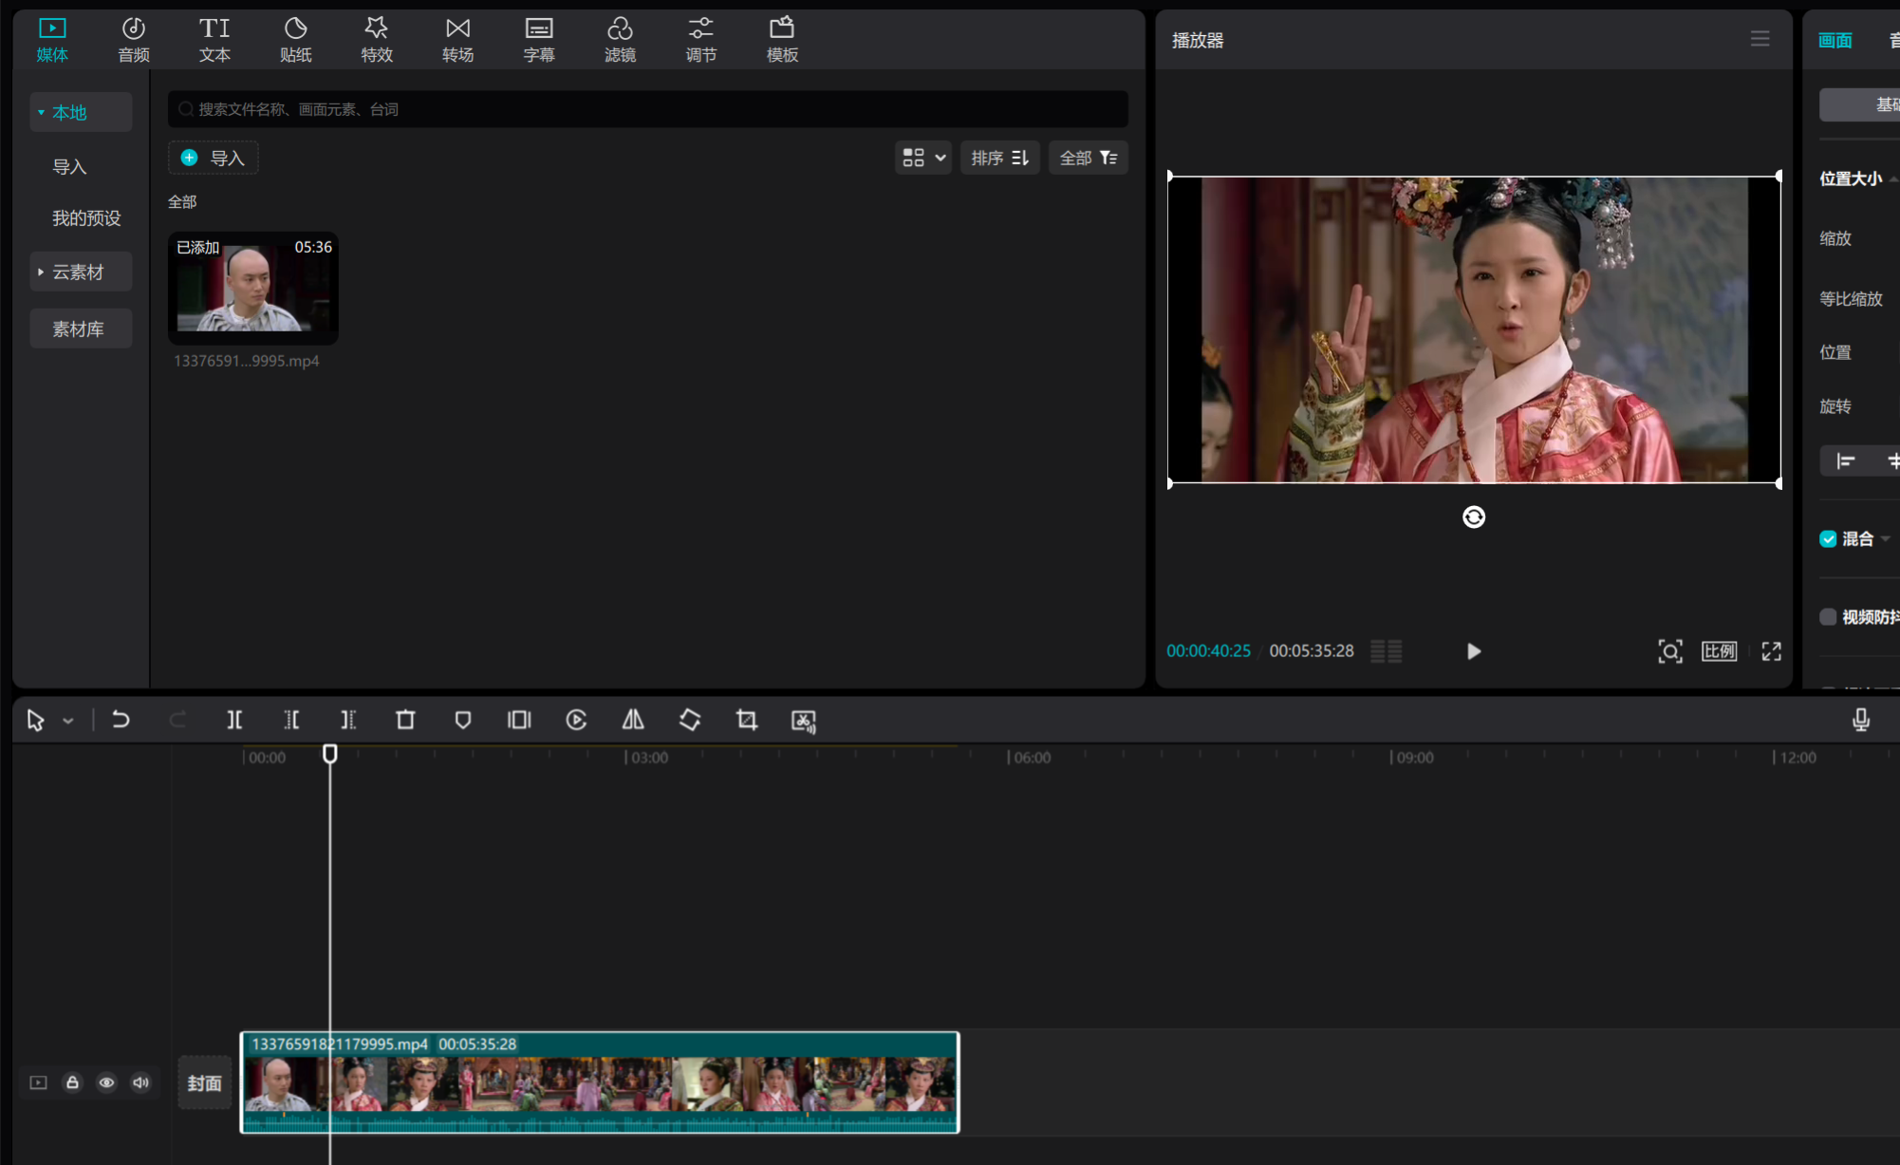Viewport: 1900px width, 1165px height.
Task: Click the microphone record voiceover icon
Action: tap(1860, 720)
